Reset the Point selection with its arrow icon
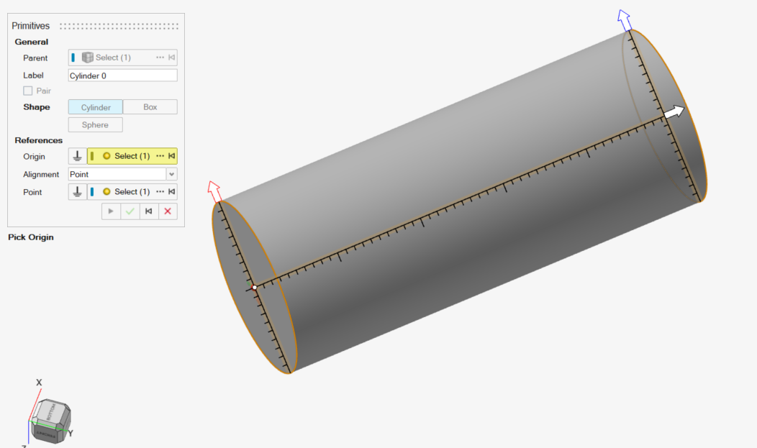Viewport: 757px width, 448px height. tap(171, 192)
